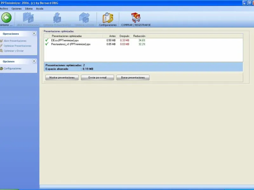Viewport: 254px width, 190px height.
Task: Click the Optimizar Presentaciones toolbar icon
Action: (57, 18)
